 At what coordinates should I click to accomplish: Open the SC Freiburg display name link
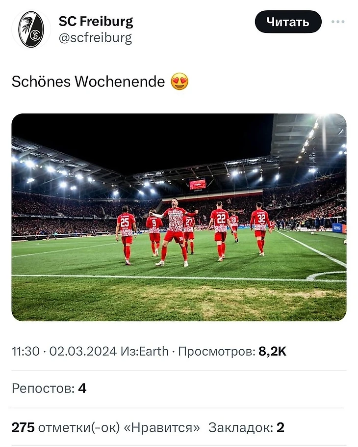tap(96, 22)
